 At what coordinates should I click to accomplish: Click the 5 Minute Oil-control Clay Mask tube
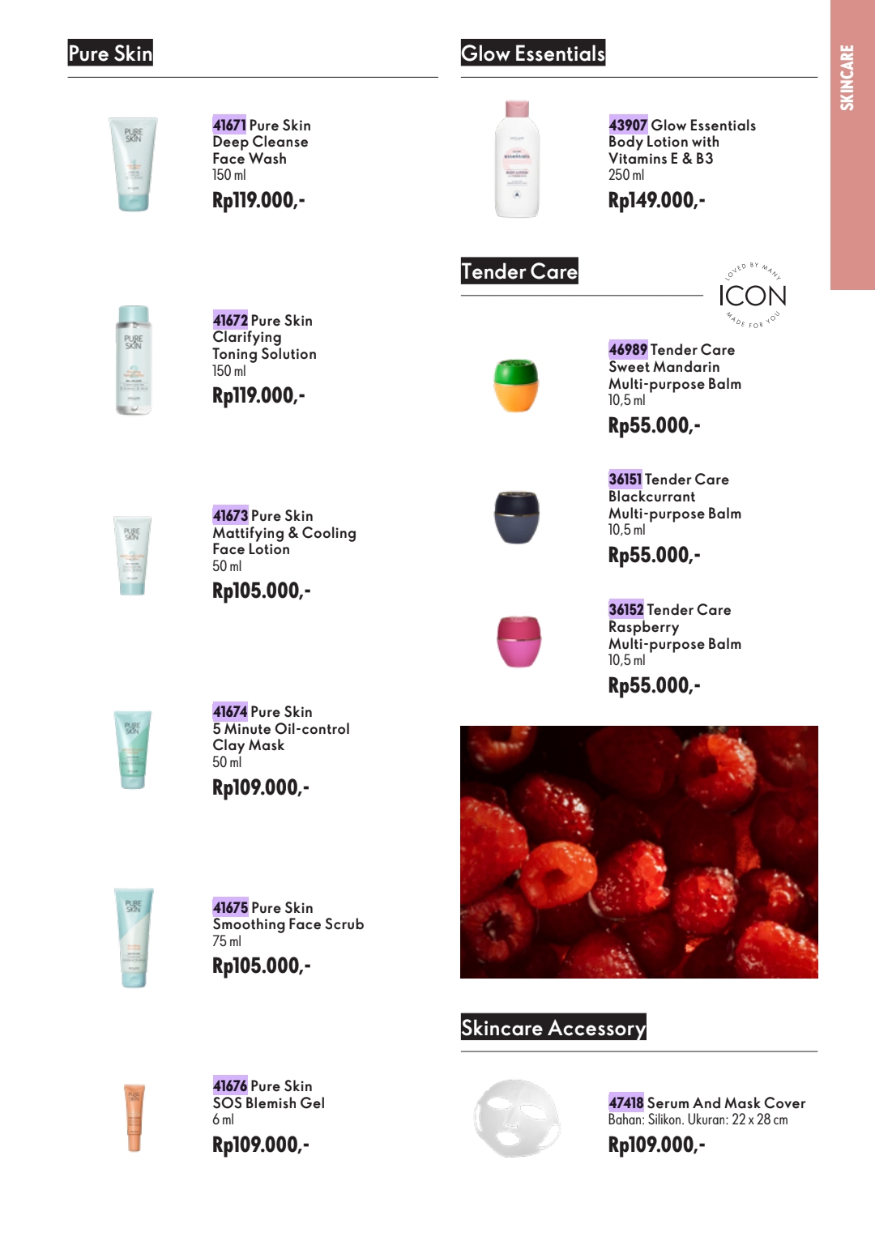pos(132,750)
